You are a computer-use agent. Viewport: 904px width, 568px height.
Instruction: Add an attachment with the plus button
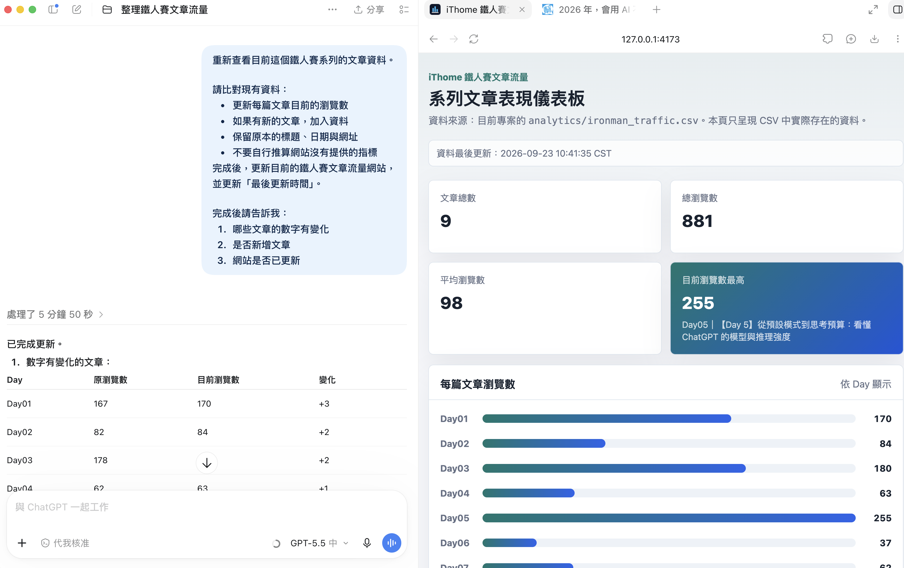tap(22, 543)
